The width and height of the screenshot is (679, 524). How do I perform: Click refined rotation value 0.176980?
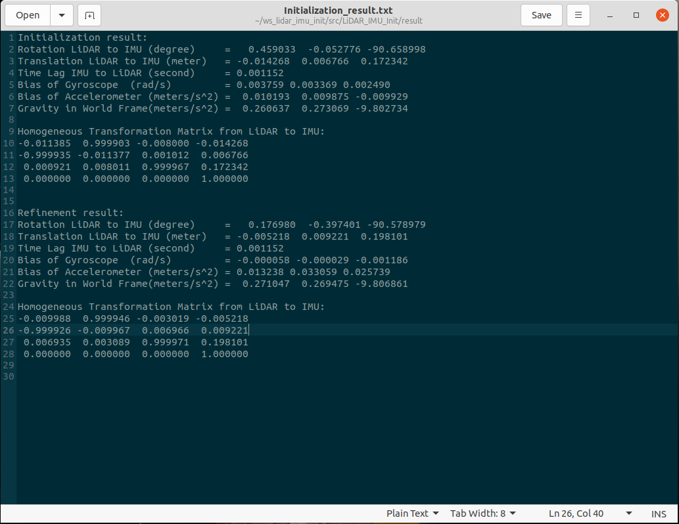coord(272,225)
